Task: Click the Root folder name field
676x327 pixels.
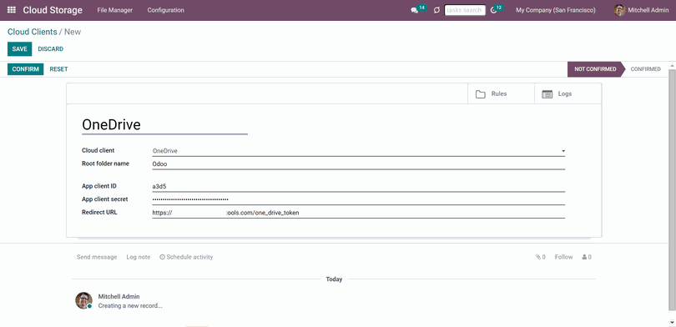Action: pos(358,164)
